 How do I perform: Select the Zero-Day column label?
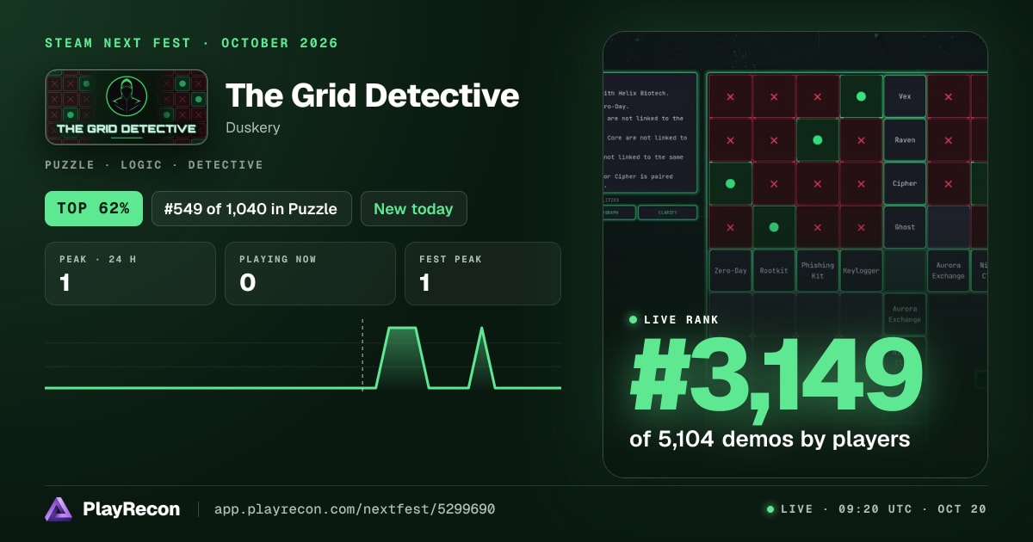tap(731, 270)
